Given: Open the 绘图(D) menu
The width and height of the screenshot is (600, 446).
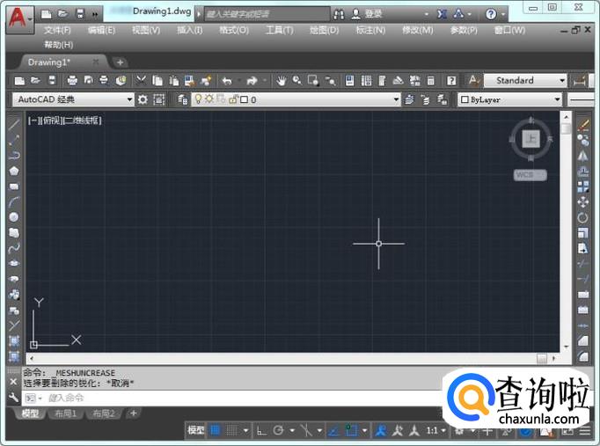Looking at the screenshot, I should click(x=324, y=30).
